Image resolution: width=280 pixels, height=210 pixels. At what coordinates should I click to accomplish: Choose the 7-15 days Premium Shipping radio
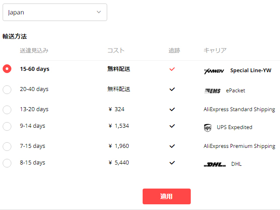[x=7, y=146]
